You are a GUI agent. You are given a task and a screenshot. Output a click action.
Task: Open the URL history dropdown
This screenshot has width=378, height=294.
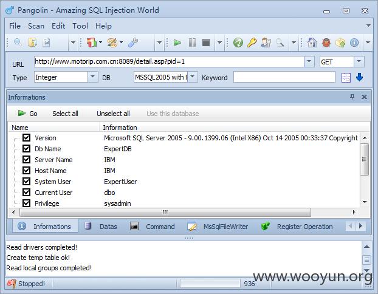coord(309,61)
